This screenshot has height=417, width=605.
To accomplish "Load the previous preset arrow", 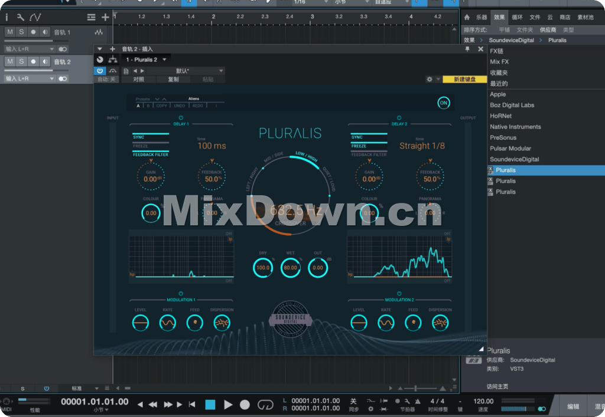I will pyautogui.click(x=135, y=71).
